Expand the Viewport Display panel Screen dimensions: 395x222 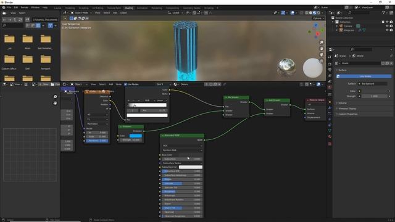[346, 109]
